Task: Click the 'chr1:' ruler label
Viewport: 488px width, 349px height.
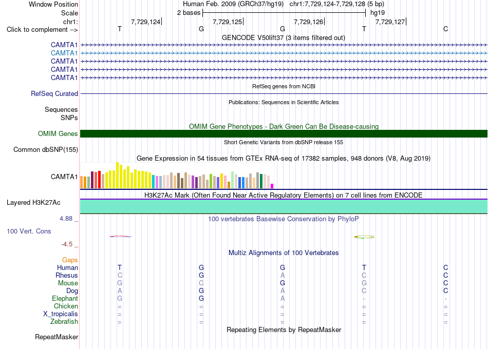Action: [70, 22]
